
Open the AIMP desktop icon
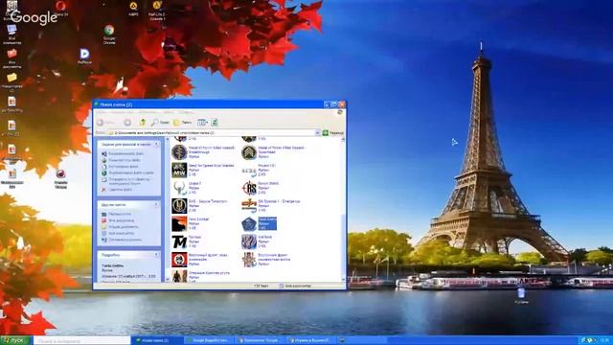(133, 9)
